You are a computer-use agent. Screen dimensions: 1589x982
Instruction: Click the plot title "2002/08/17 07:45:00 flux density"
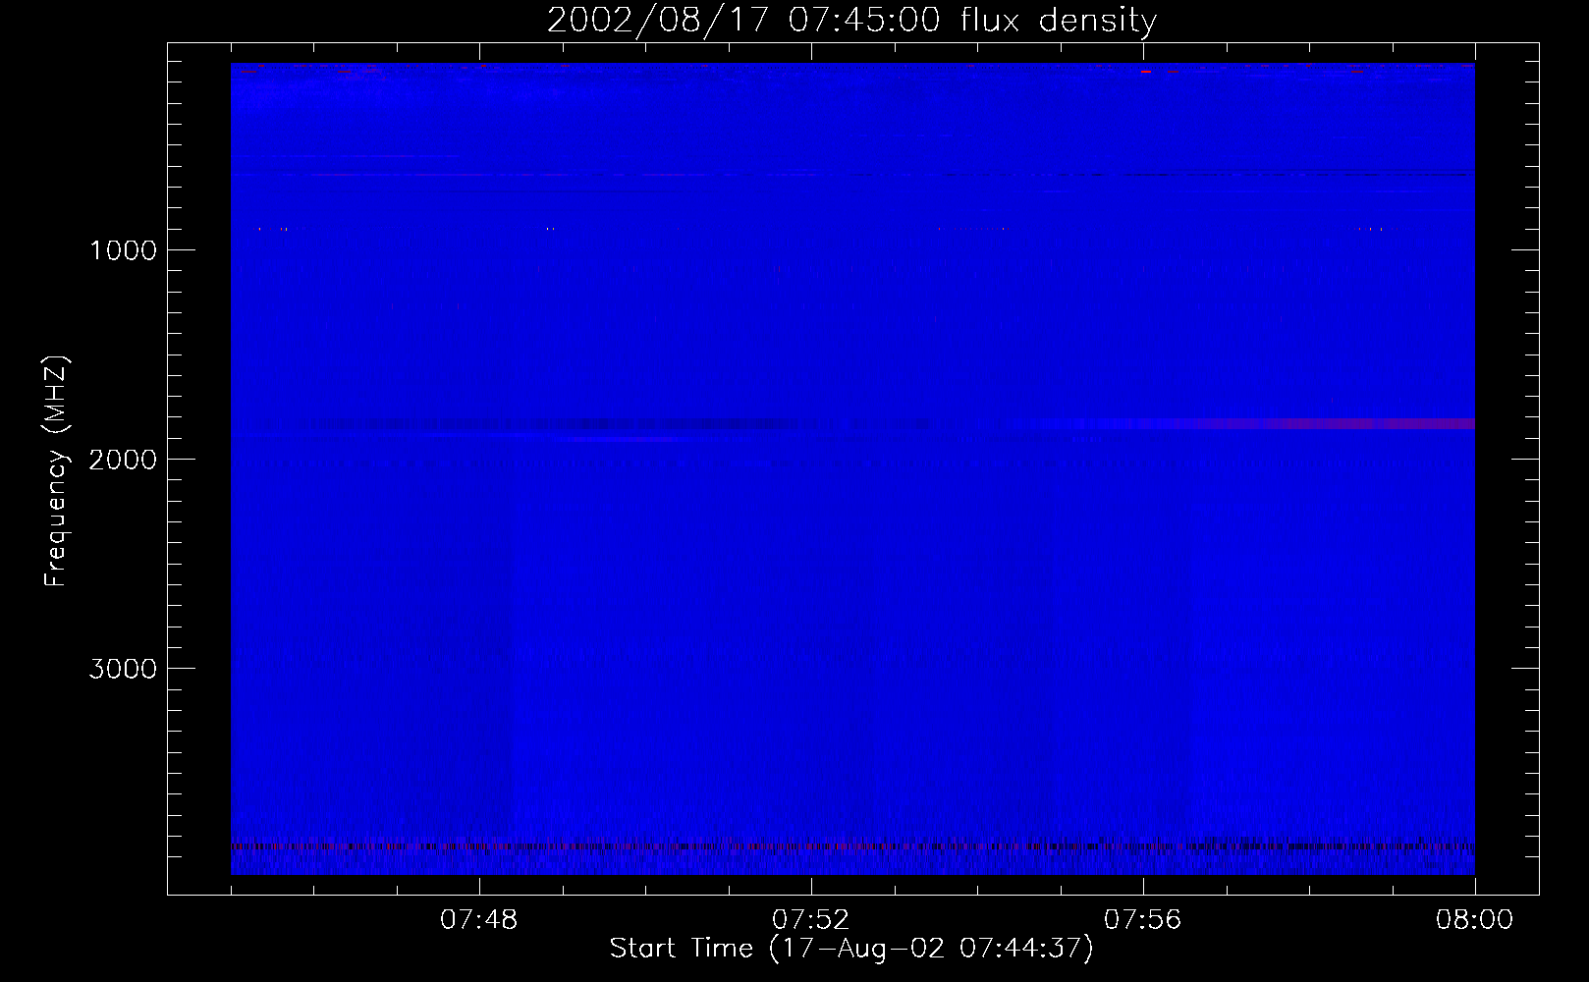pyautogui.click(x=851, y=20)
